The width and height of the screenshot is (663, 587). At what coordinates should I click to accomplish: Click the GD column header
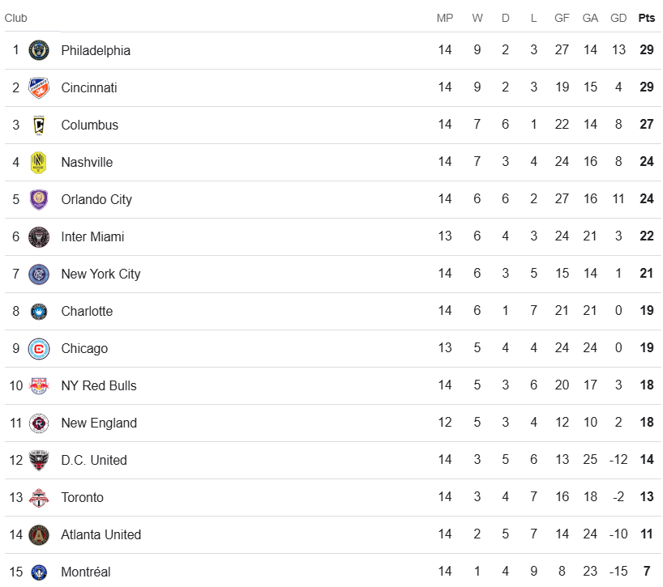tap(618, 18)
